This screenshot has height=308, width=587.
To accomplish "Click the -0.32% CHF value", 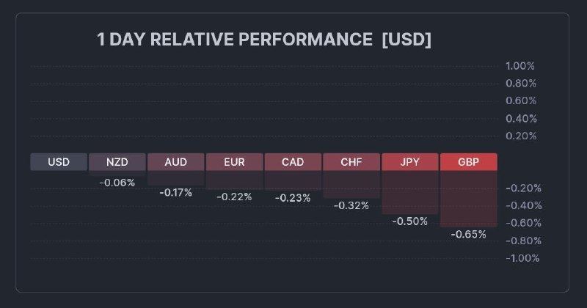I will click(x=351, y=205).
